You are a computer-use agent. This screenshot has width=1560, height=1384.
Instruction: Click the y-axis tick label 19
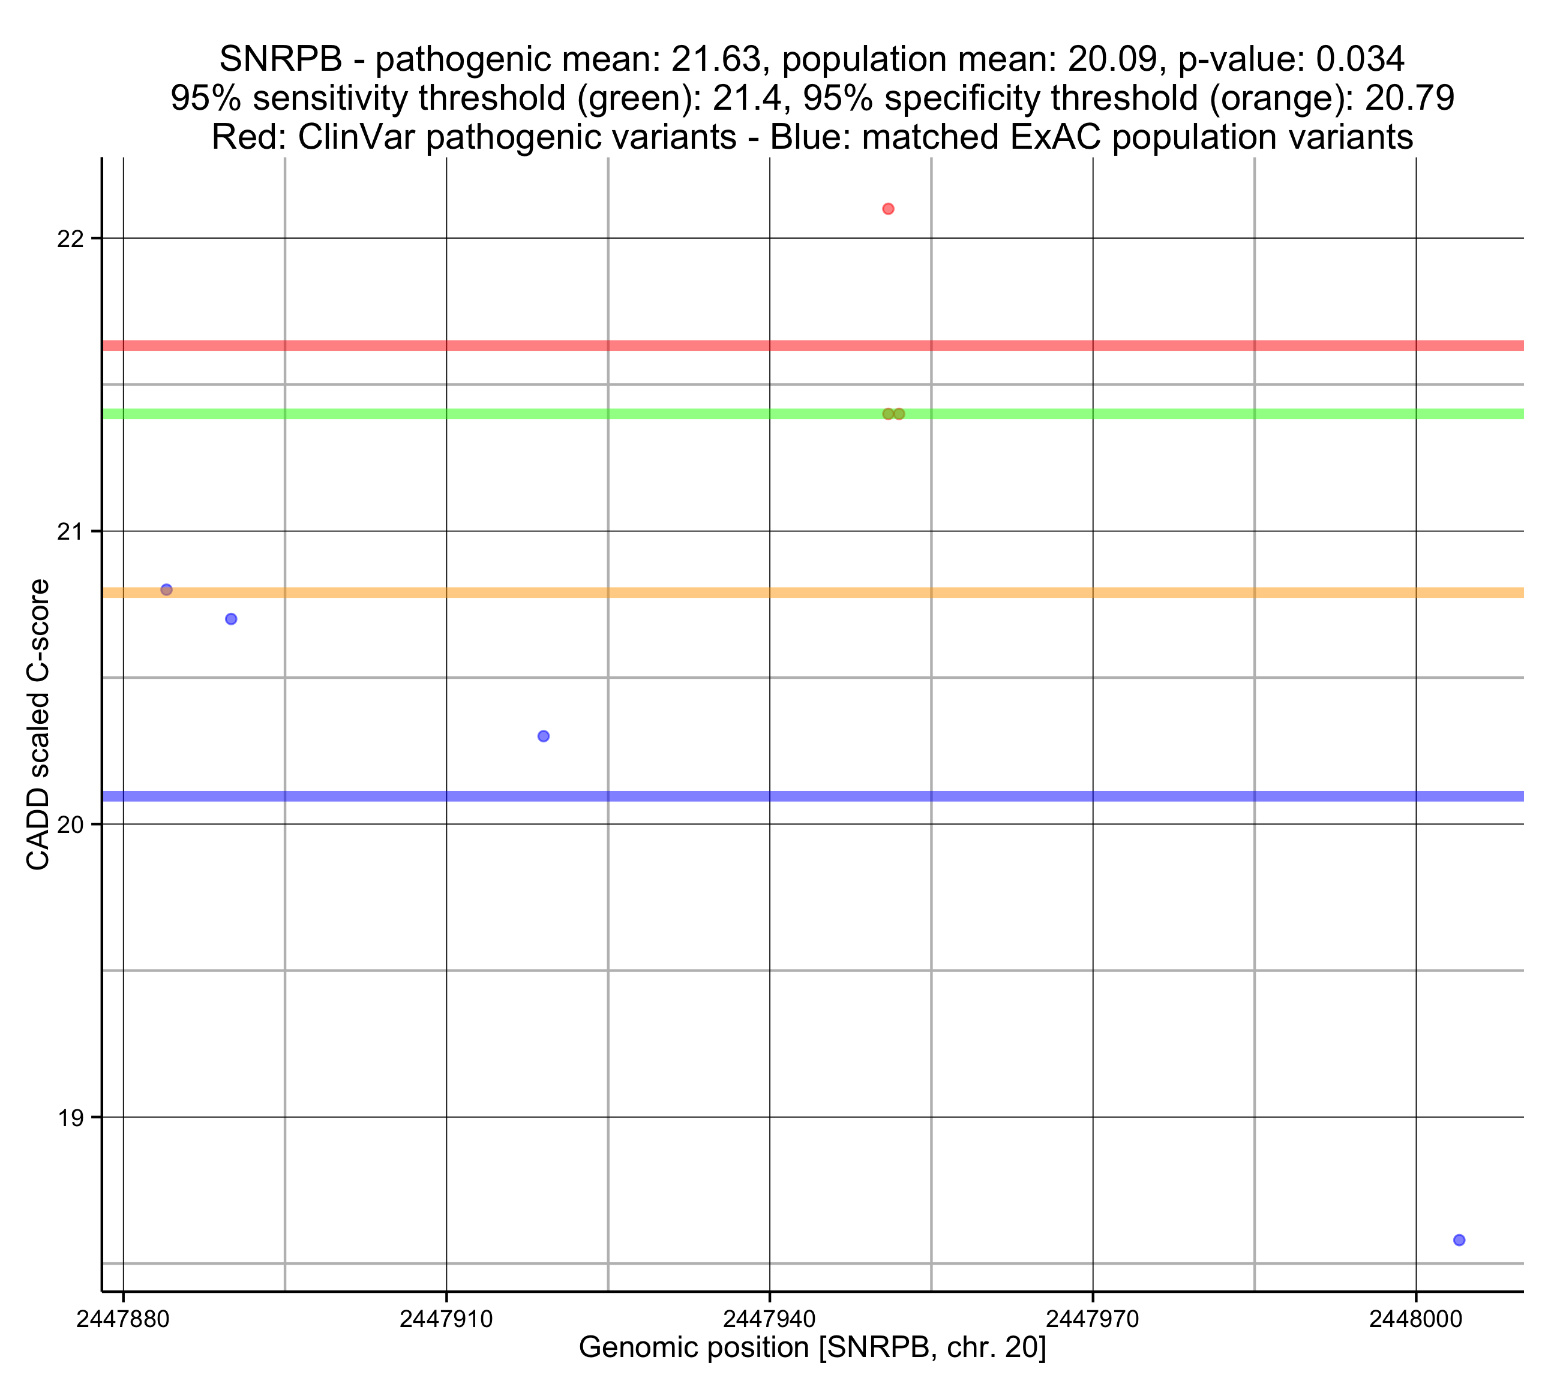pos(70,1118)
